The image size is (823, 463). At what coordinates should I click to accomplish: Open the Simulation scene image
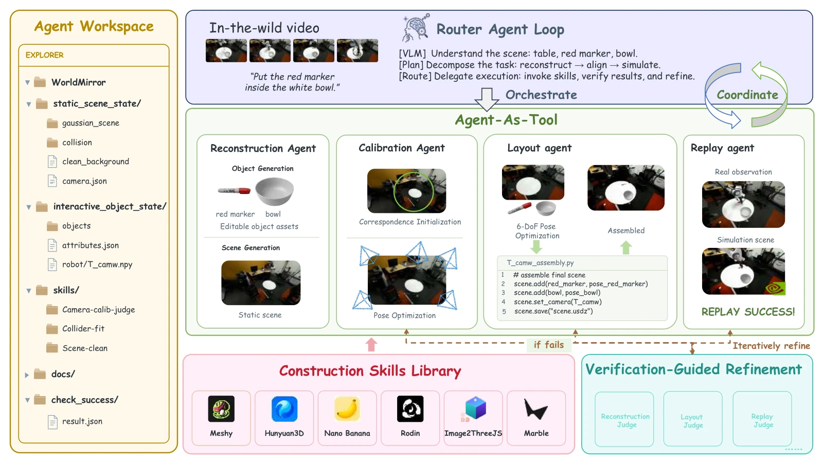pos(744,271)
